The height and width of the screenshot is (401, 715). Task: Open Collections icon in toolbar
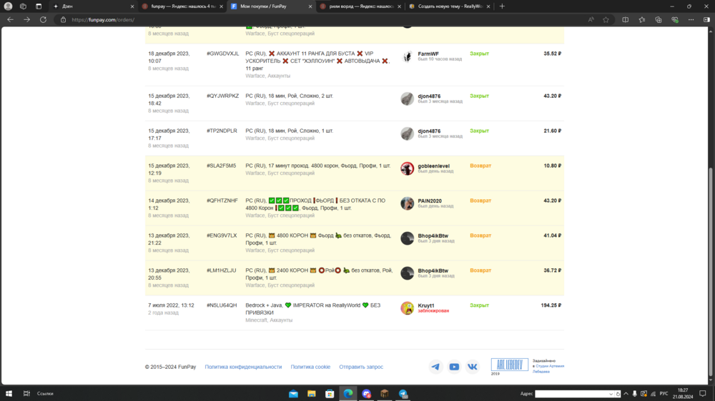[x=658, y=19]
